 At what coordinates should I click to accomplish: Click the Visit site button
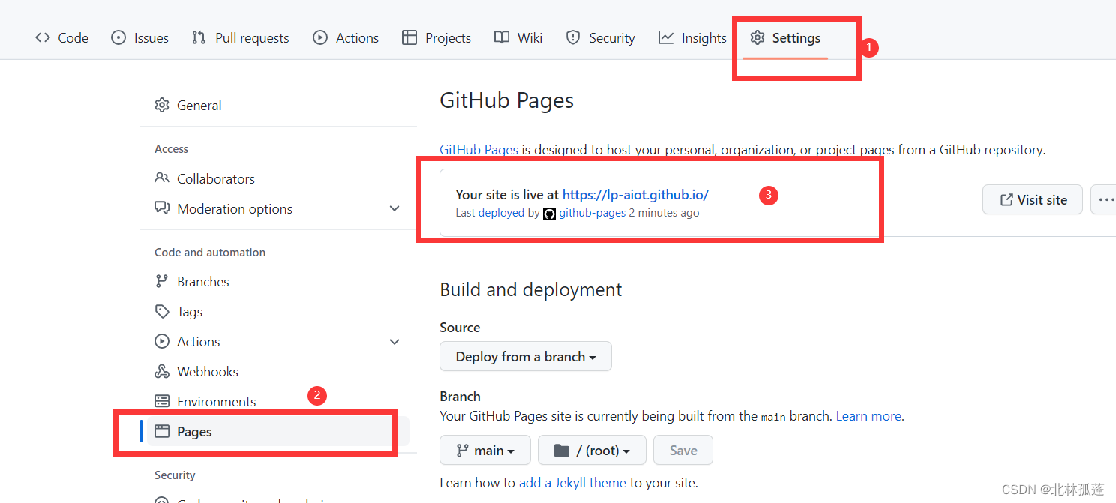(1033, 199)
